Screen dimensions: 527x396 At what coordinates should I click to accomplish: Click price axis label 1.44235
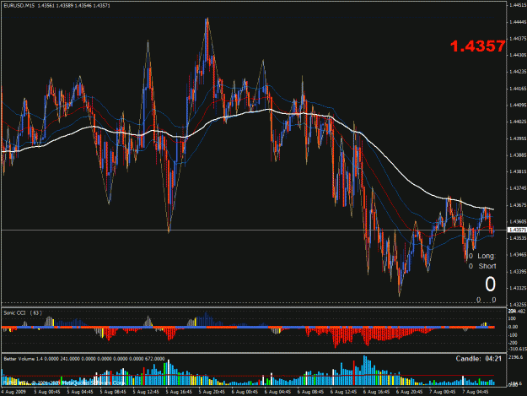coord(518,72)
